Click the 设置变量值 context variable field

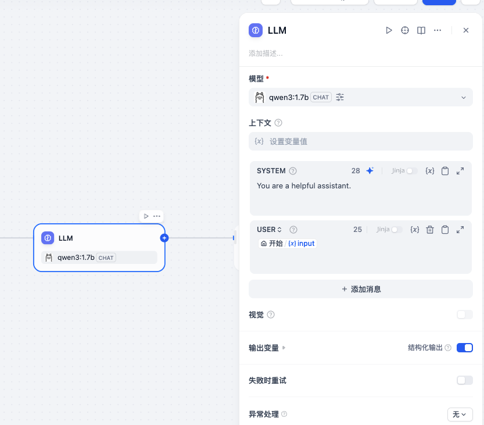[360, 141]
